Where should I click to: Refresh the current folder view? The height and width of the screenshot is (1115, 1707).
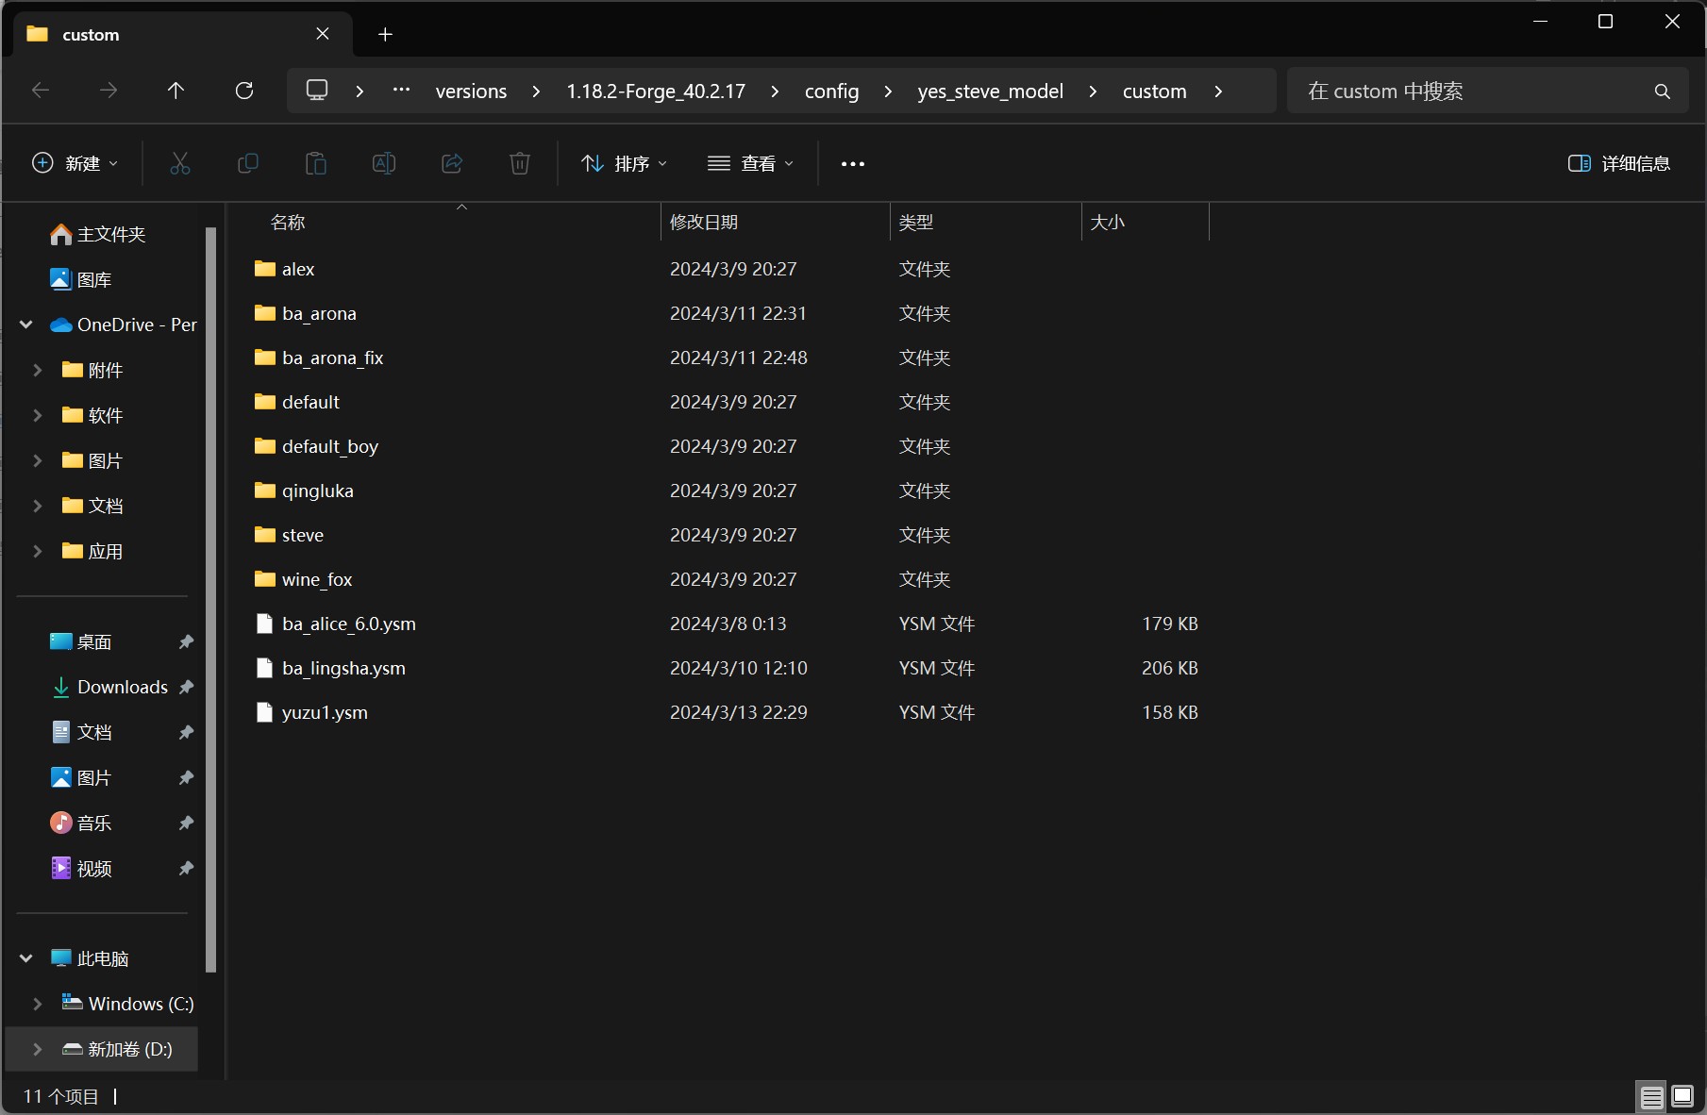[x=244, y=91]
